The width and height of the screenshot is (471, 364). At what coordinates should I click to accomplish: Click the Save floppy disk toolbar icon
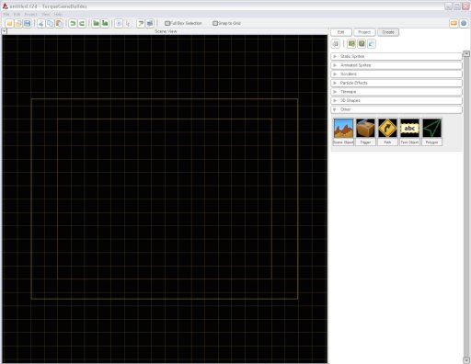pos(28,23)
